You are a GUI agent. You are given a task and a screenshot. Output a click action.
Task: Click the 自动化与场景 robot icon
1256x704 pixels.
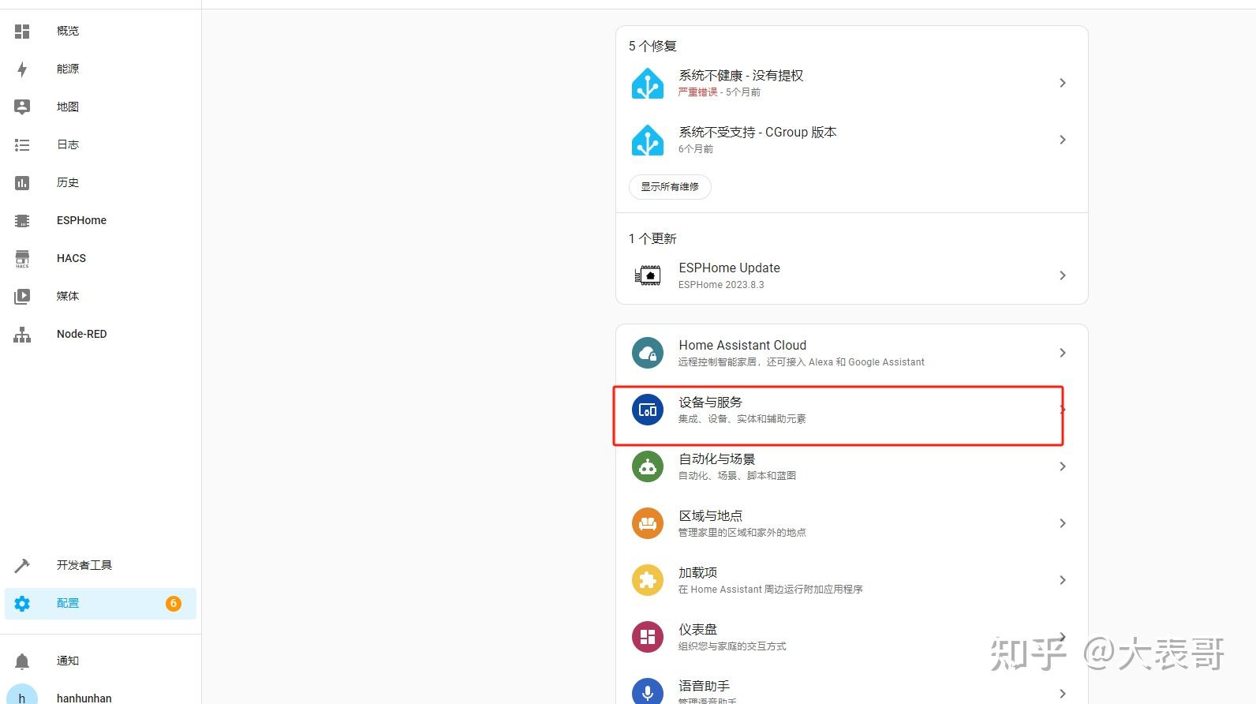click(648, 466)
